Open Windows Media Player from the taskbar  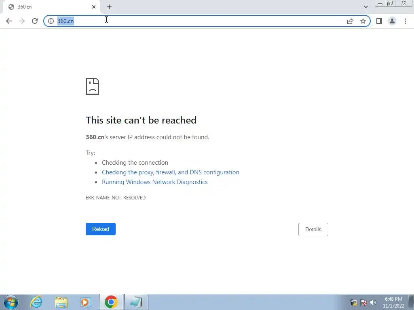click(x=86, y=302)
